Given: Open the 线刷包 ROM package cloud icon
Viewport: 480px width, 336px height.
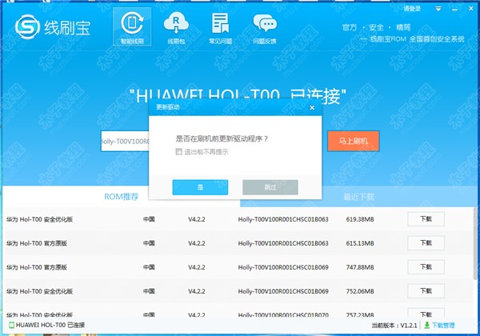Looking at the screenshot, I should 176,27.
